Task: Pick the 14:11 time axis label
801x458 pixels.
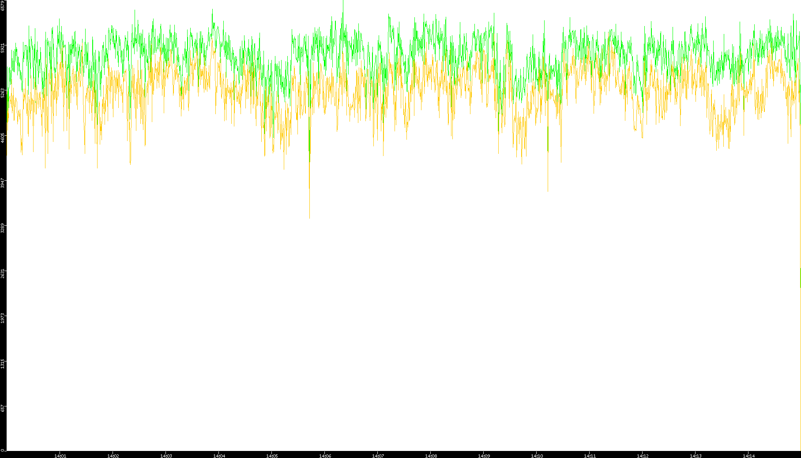Action: pyautogui.click(x=590, y=456)
